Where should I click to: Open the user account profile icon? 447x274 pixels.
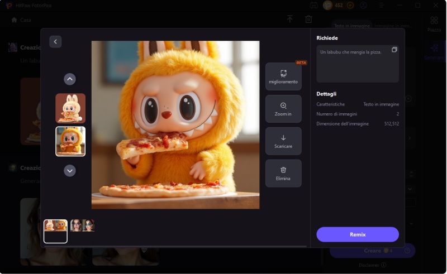[364, 5]
